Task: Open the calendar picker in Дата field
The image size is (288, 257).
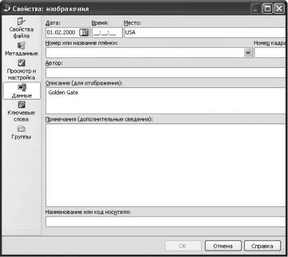Action: [x=84, y=33]
